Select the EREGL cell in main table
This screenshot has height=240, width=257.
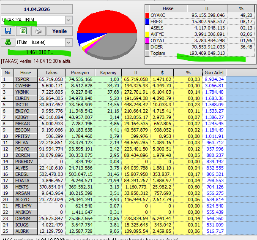coord(25,174)
